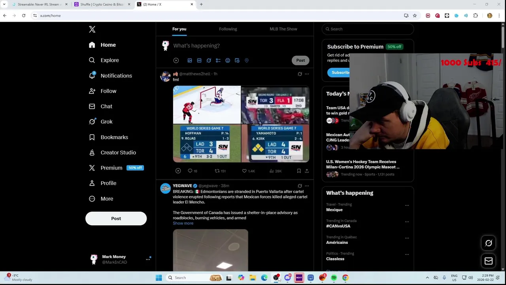Add a poll to the new post
Image resolution: width=506 pixels, height=285 pixels.
(218, 61)
